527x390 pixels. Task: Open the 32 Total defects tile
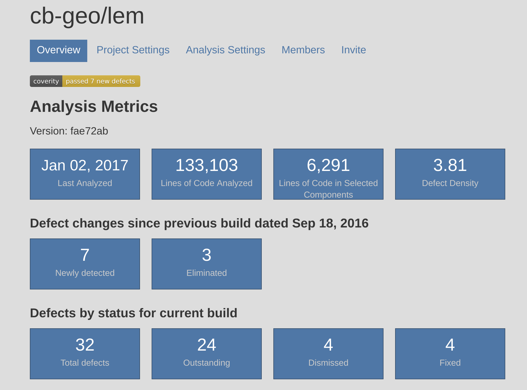click(x=85, y=354)
